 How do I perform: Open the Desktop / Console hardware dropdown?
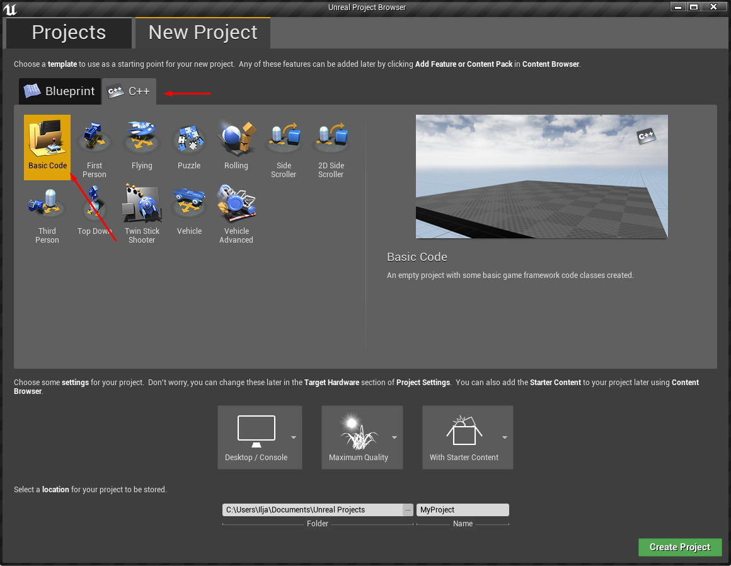pyautogui.click(x=260, y=437)
